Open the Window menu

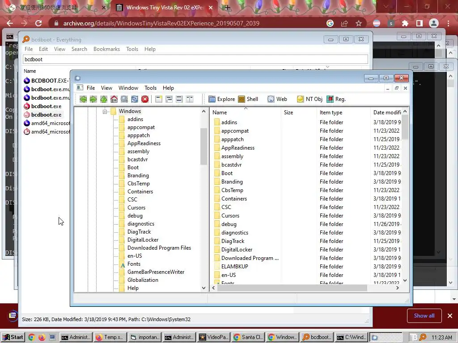pyautogui.click(x=128, y=88)
